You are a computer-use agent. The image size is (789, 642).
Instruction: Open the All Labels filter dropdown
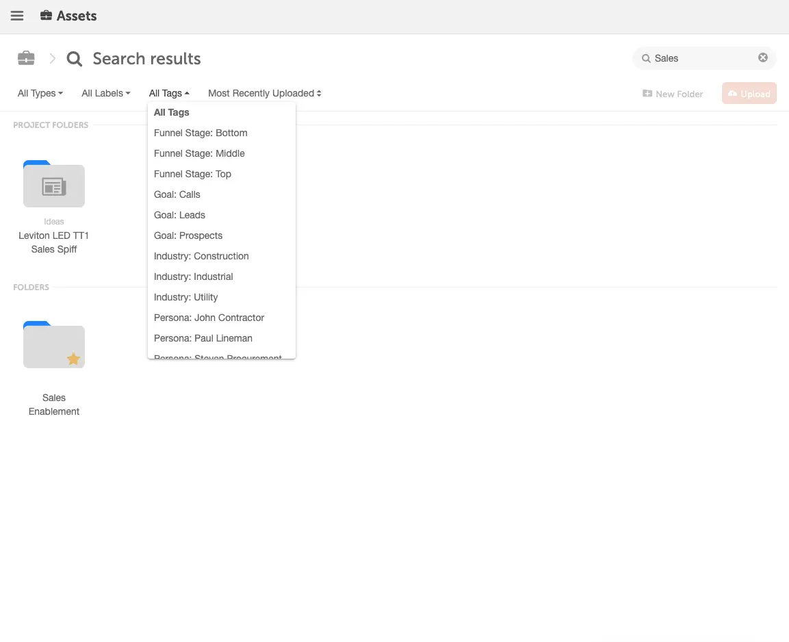pos(106,93)
